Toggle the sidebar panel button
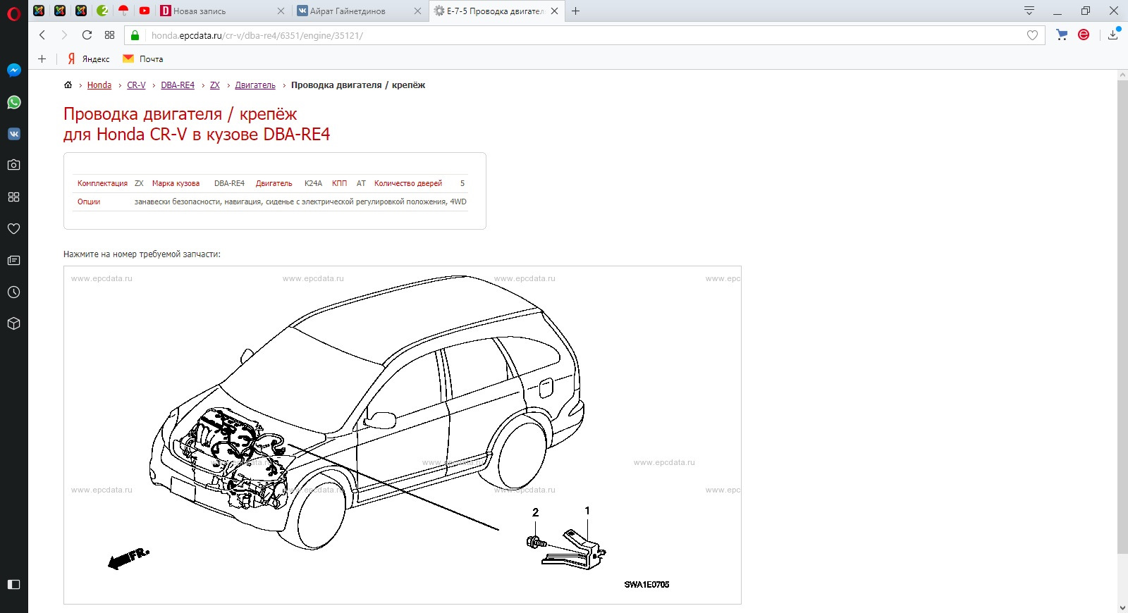 (13, 584)
